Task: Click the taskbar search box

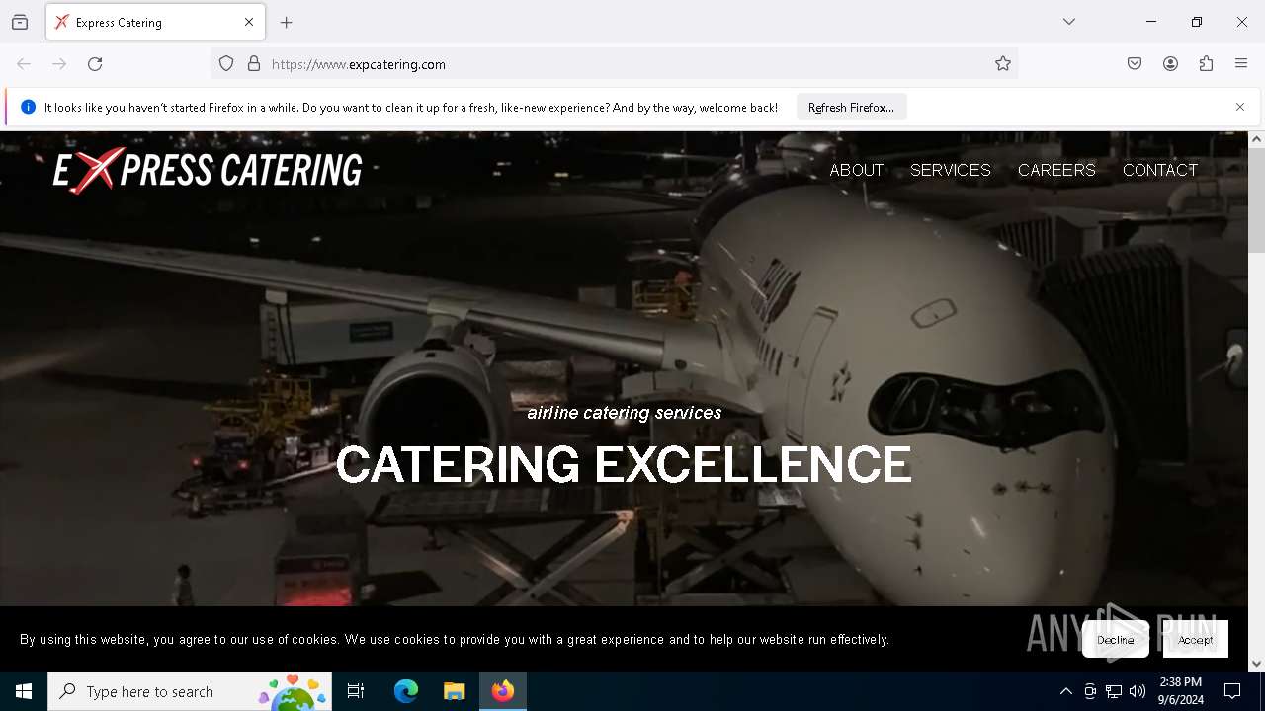Action: pos(190,691)
